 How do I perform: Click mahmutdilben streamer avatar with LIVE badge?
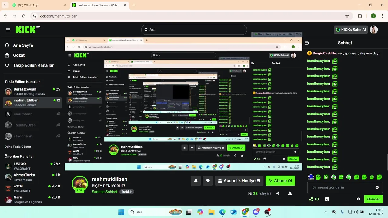(x=80, y=183)
